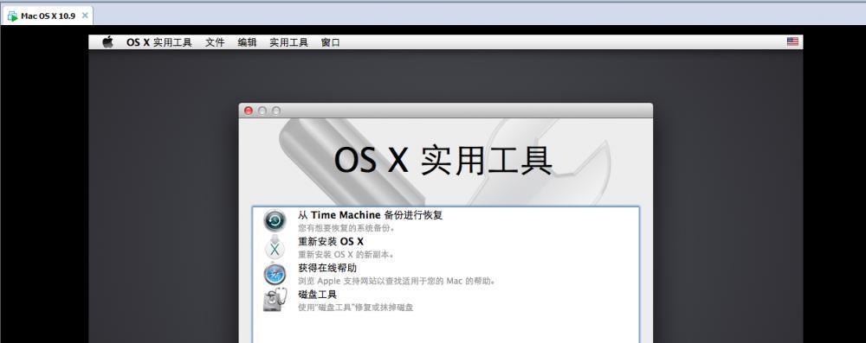Select the 磁盘工具 option
Screen dimensions: 866x343
point(446,301)
